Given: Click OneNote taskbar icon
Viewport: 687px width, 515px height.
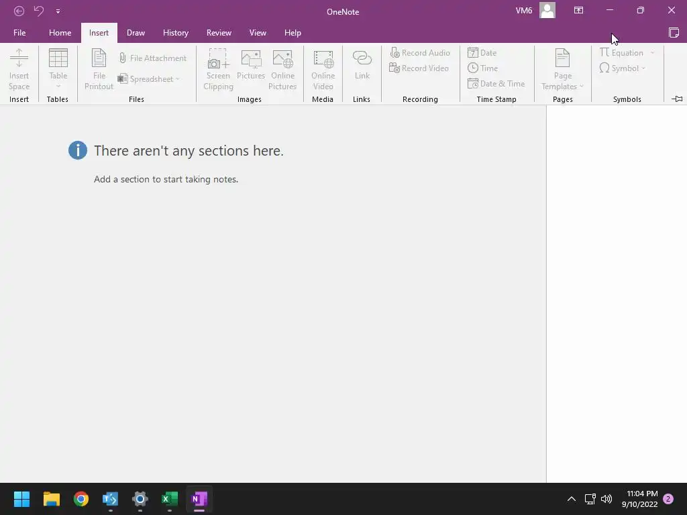Looking at the screenshot, I should click(199, 499).
